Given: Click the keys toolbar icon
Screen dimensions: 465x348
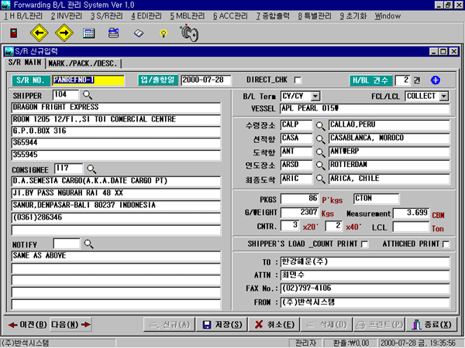Looking at the screenshot, I should 189,33.
